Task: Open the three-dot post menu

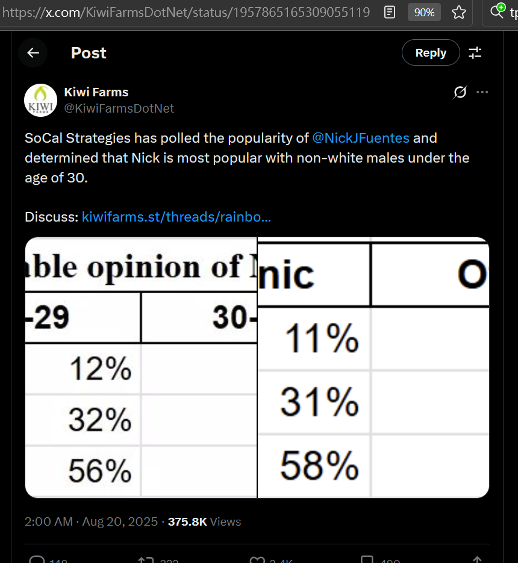Action: [482, 92]
